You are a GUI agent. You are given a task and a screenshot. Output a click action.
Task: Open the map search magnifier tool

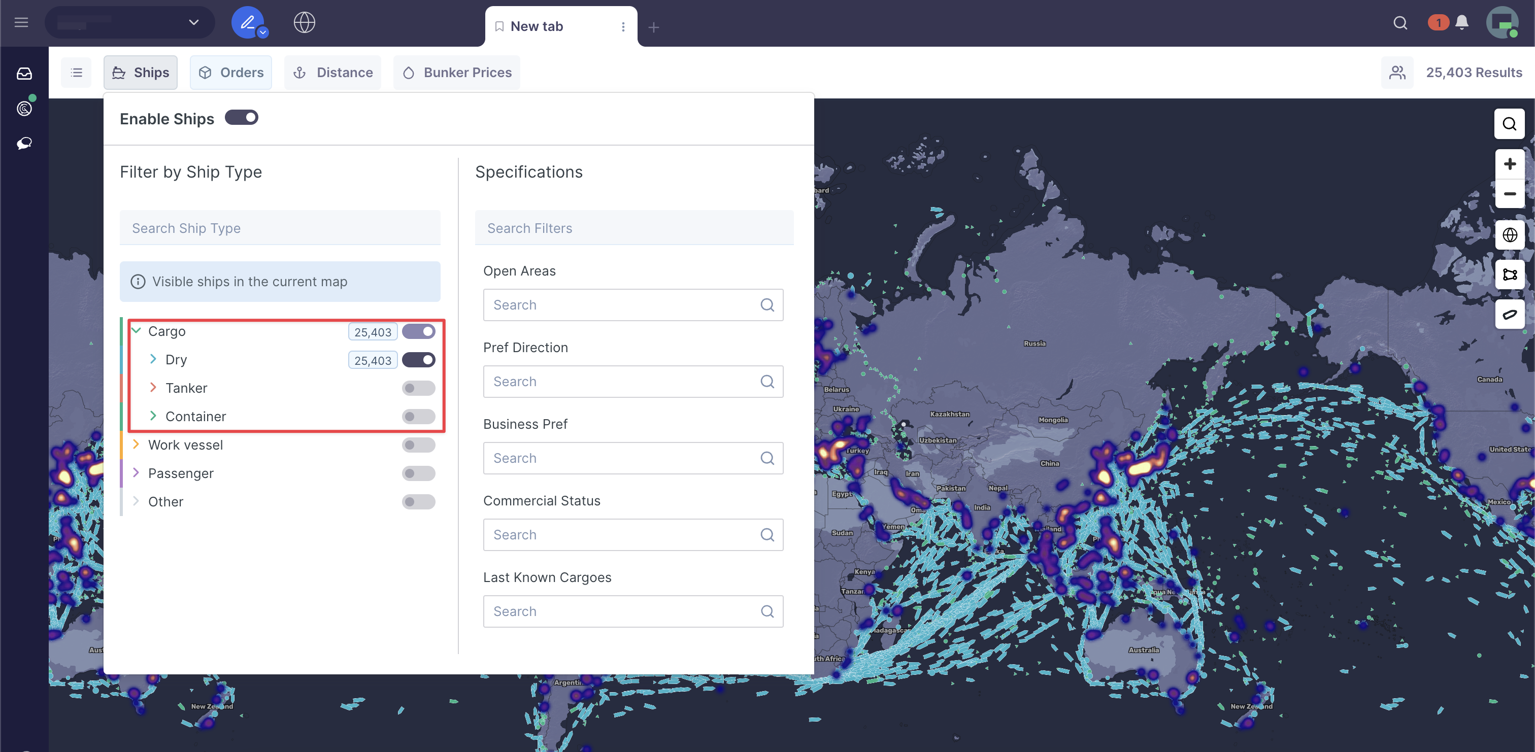(1509, 124)
